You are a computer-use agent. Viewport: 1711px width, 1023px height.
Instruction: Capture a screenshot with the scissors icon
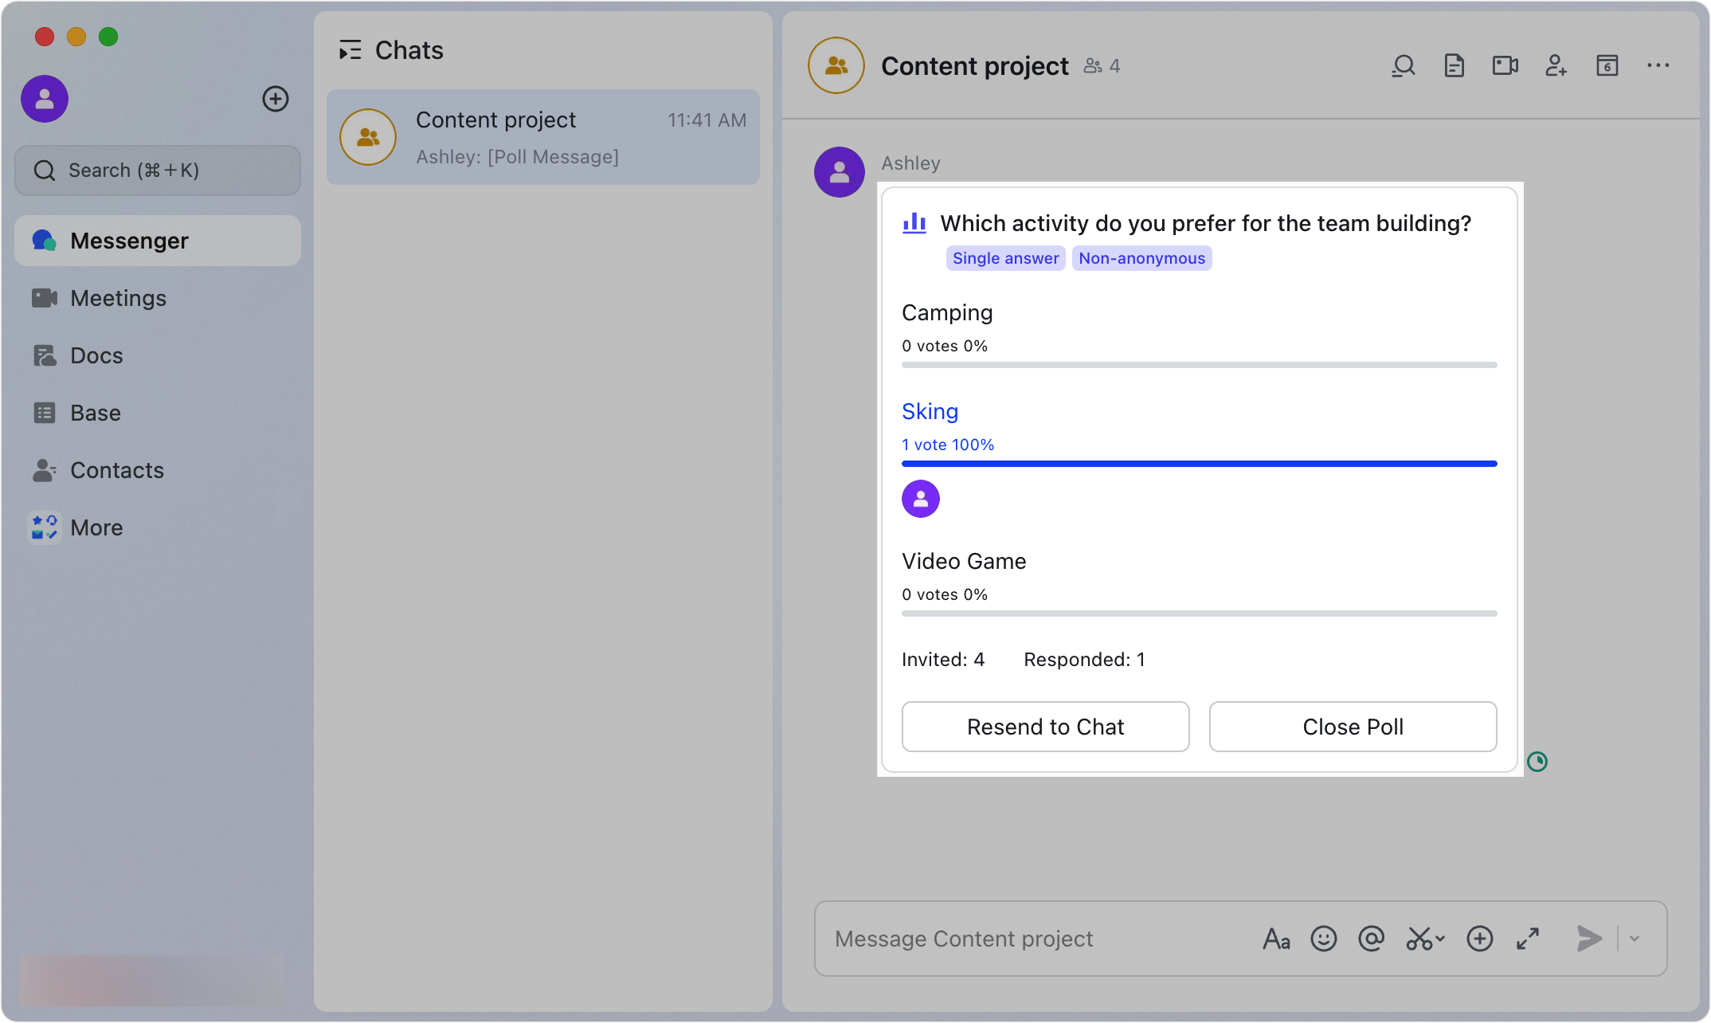[x=1419, y=939]
